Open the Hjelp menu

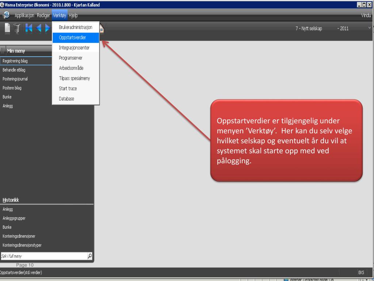coord(73,15)
